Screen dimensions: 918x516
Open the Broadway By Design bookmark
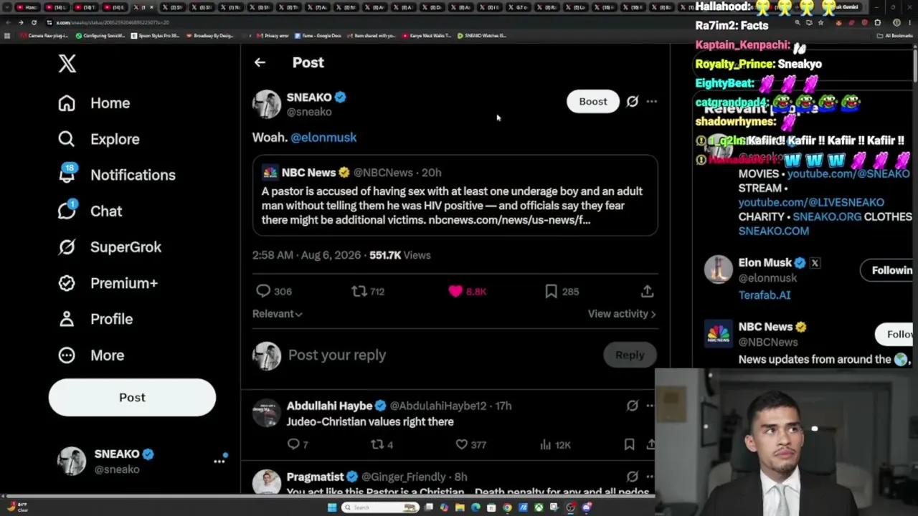coord(209,35)
